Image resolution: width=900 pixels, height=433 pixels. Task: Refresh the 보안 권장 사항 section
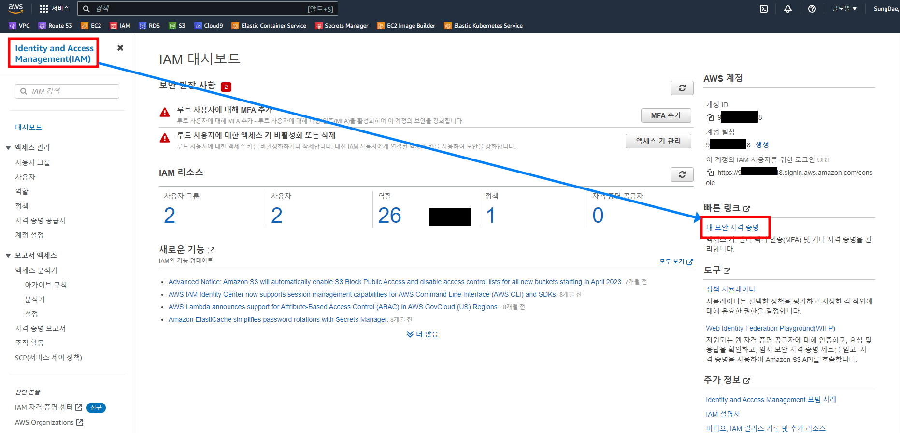tap(682, 88)
